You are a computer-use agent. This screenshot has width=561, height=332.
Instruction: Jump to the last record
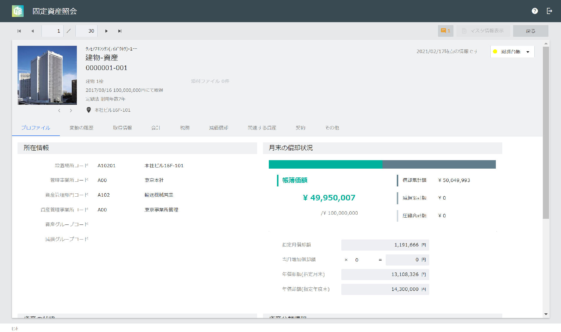coord(120,31)
